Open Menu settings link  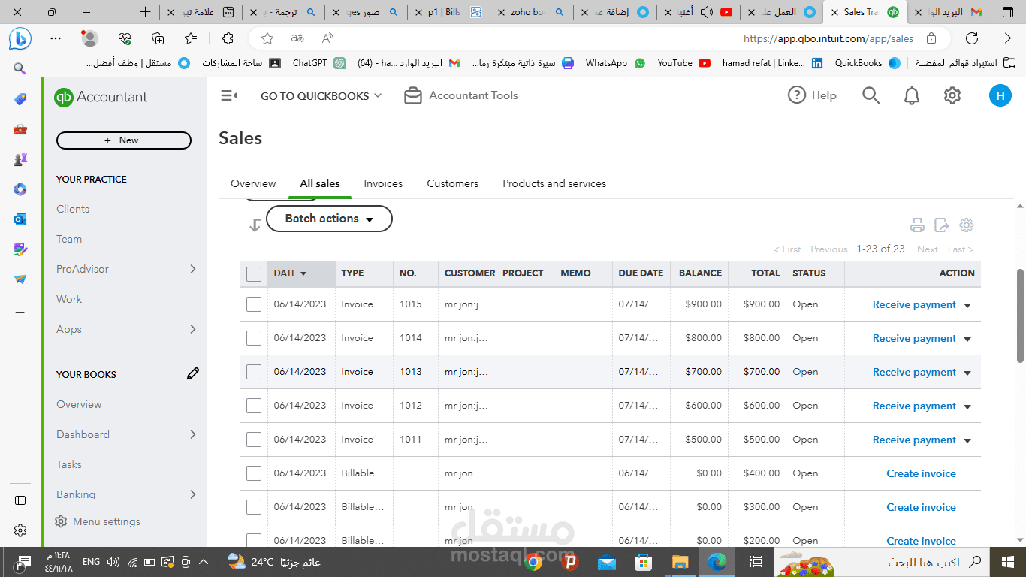[x=98, y=521]
